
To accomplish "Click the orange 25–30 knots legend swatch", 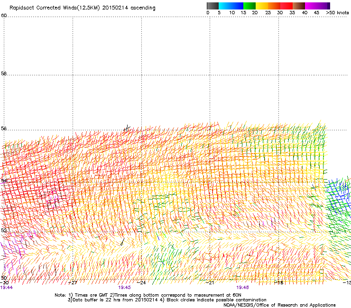I will 274,6.
